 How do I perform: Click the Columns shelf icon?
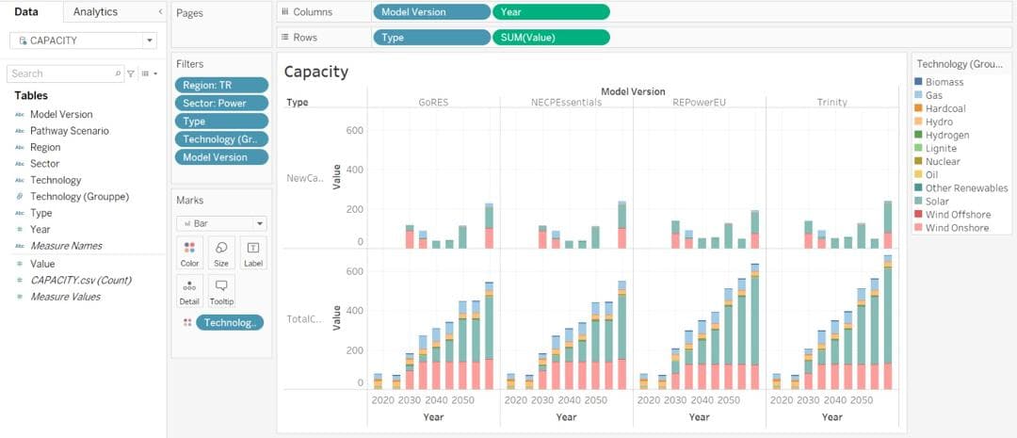coord(284,11)
